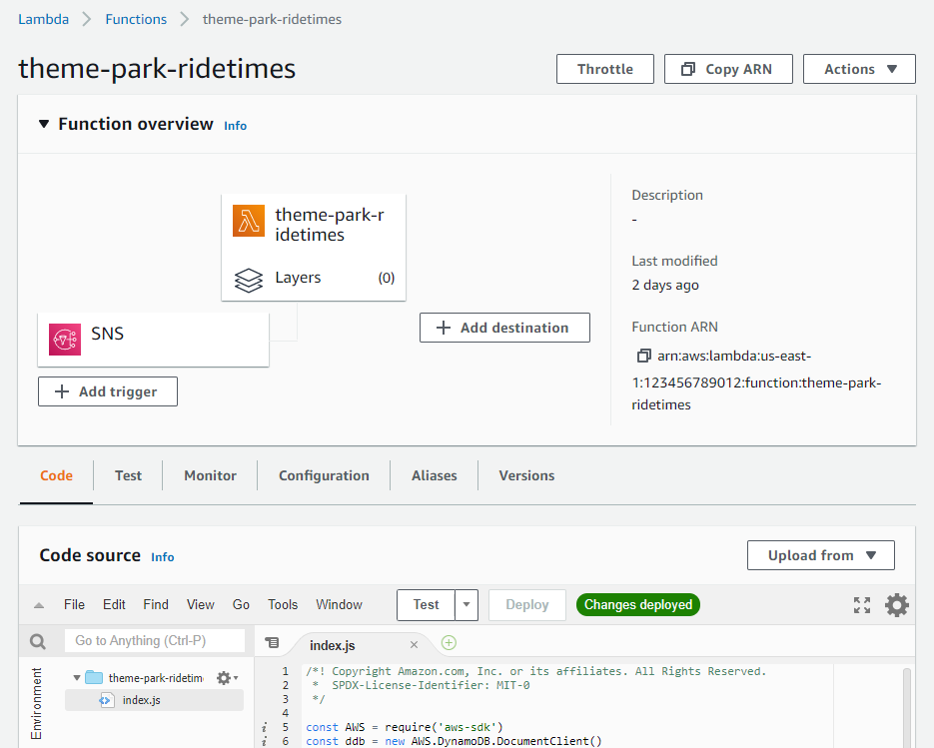Click the Lambda function icon in the overview
This screenshot has width=934, height=748.
click(x=249, y=221)
